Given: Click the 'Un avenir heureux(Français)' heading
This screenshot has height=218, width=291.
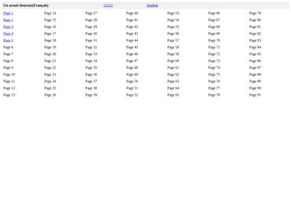Looking at the screenshot, I should click(x=26, y=5).
